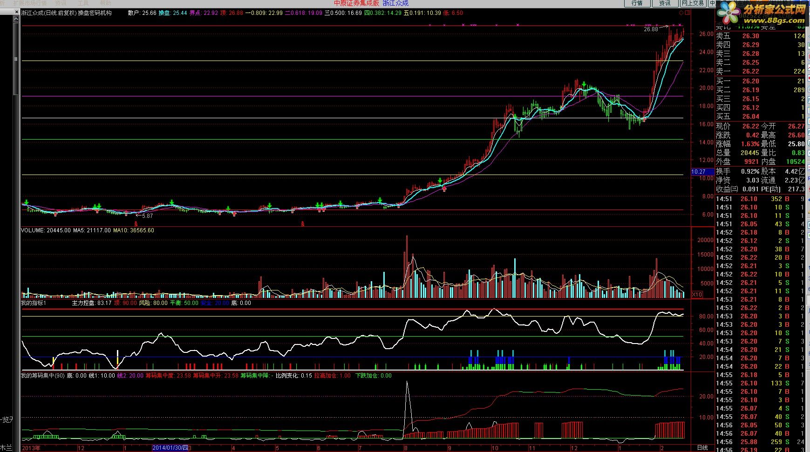The width and height of the screenshot is (810, 452).
Task: Click month 8 on the time axis
Action: tap(406, 448)
